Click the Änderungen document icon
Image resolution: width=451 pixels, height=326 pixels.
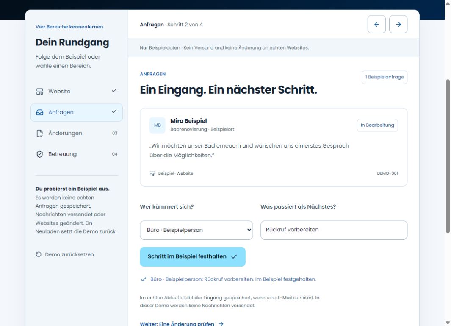click(x=40, y=134)
